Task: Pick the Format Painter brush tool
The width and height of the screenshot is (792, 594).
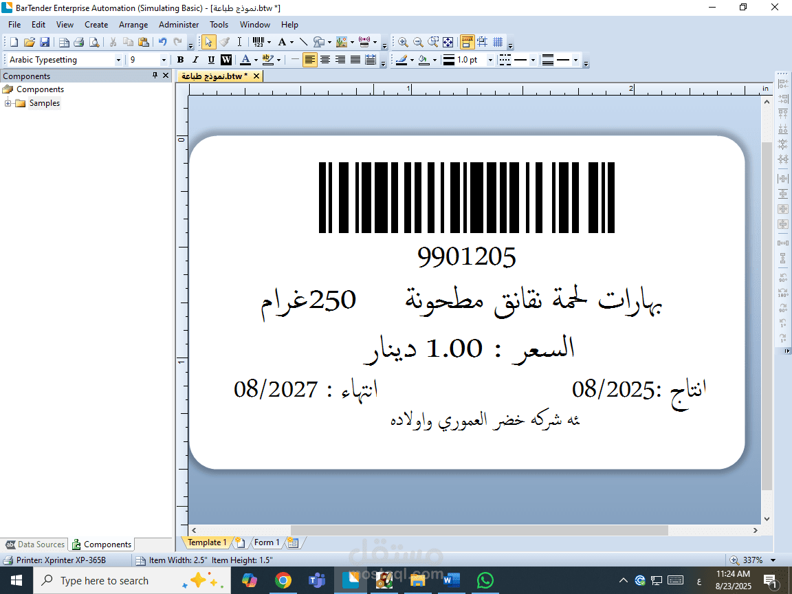Action: tap(224, 42)
